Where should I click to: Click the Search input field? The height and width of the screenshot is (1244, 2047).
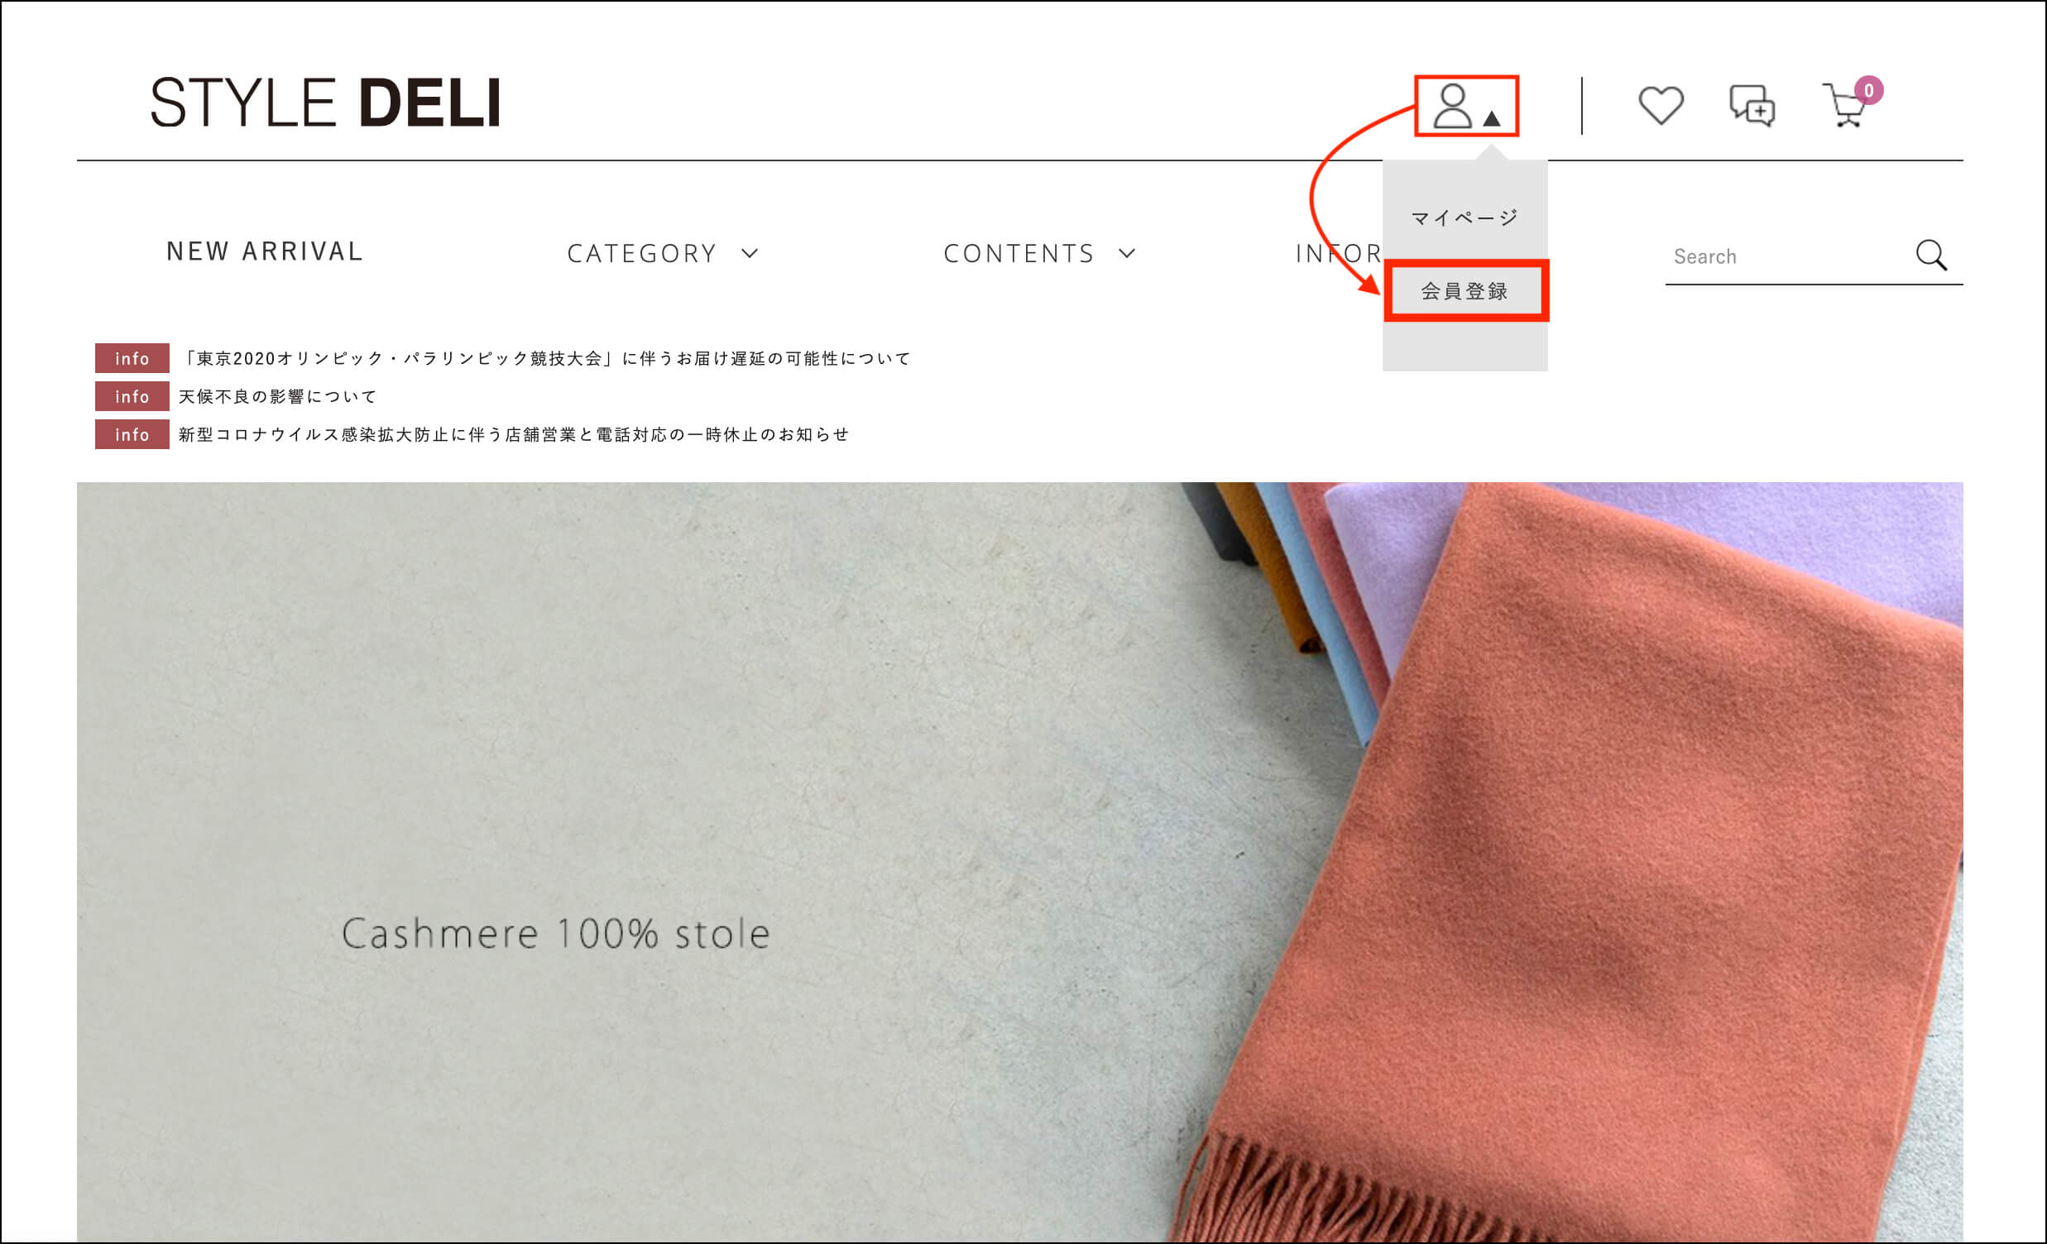pos(1786,256)
